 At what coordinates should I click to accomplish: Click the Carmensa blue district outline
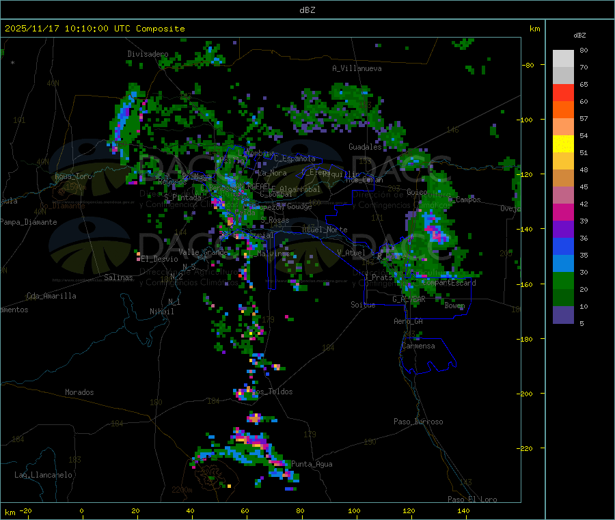[428, 356]
